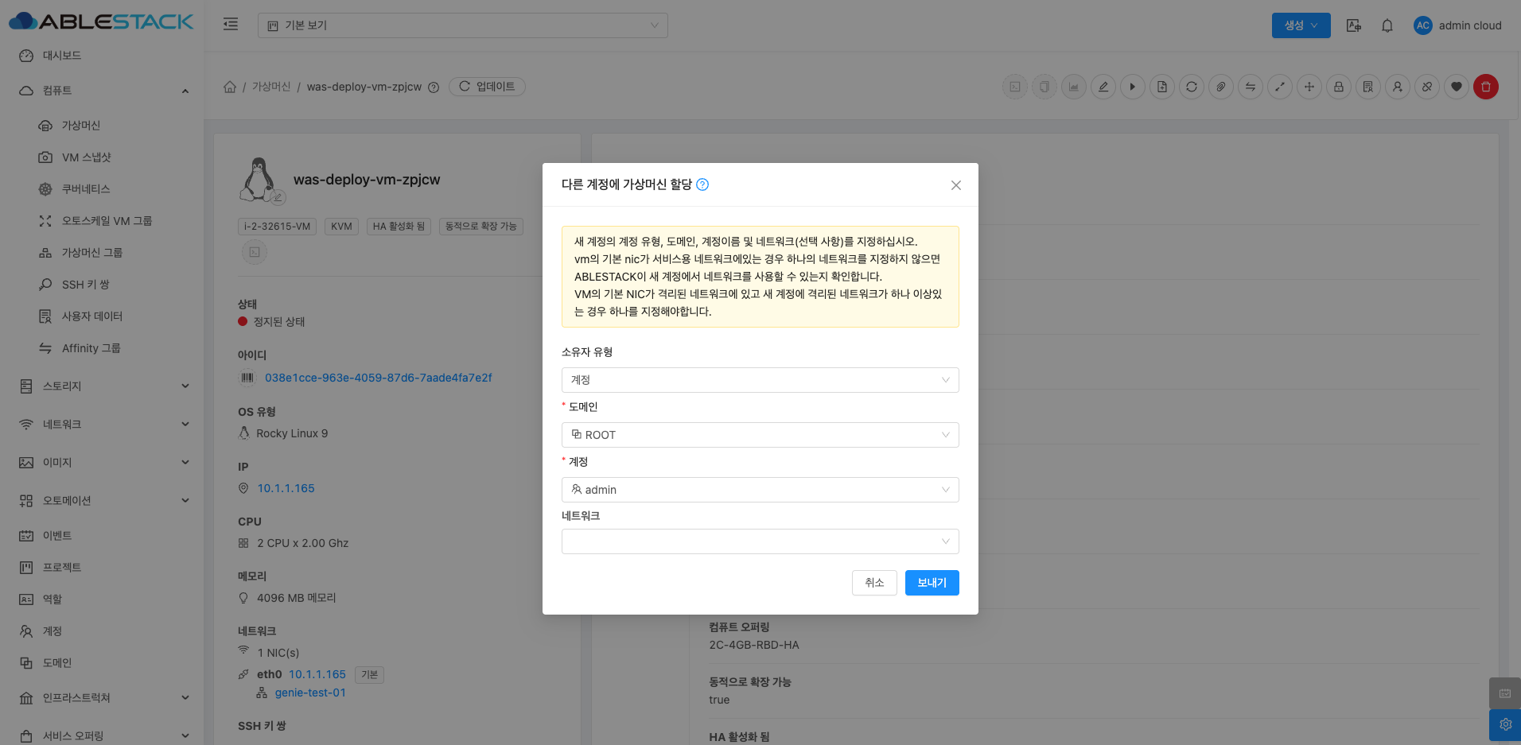Click help icon beside the dialog title
This screenshot has height=745, width=1521.
click(702, 184)
